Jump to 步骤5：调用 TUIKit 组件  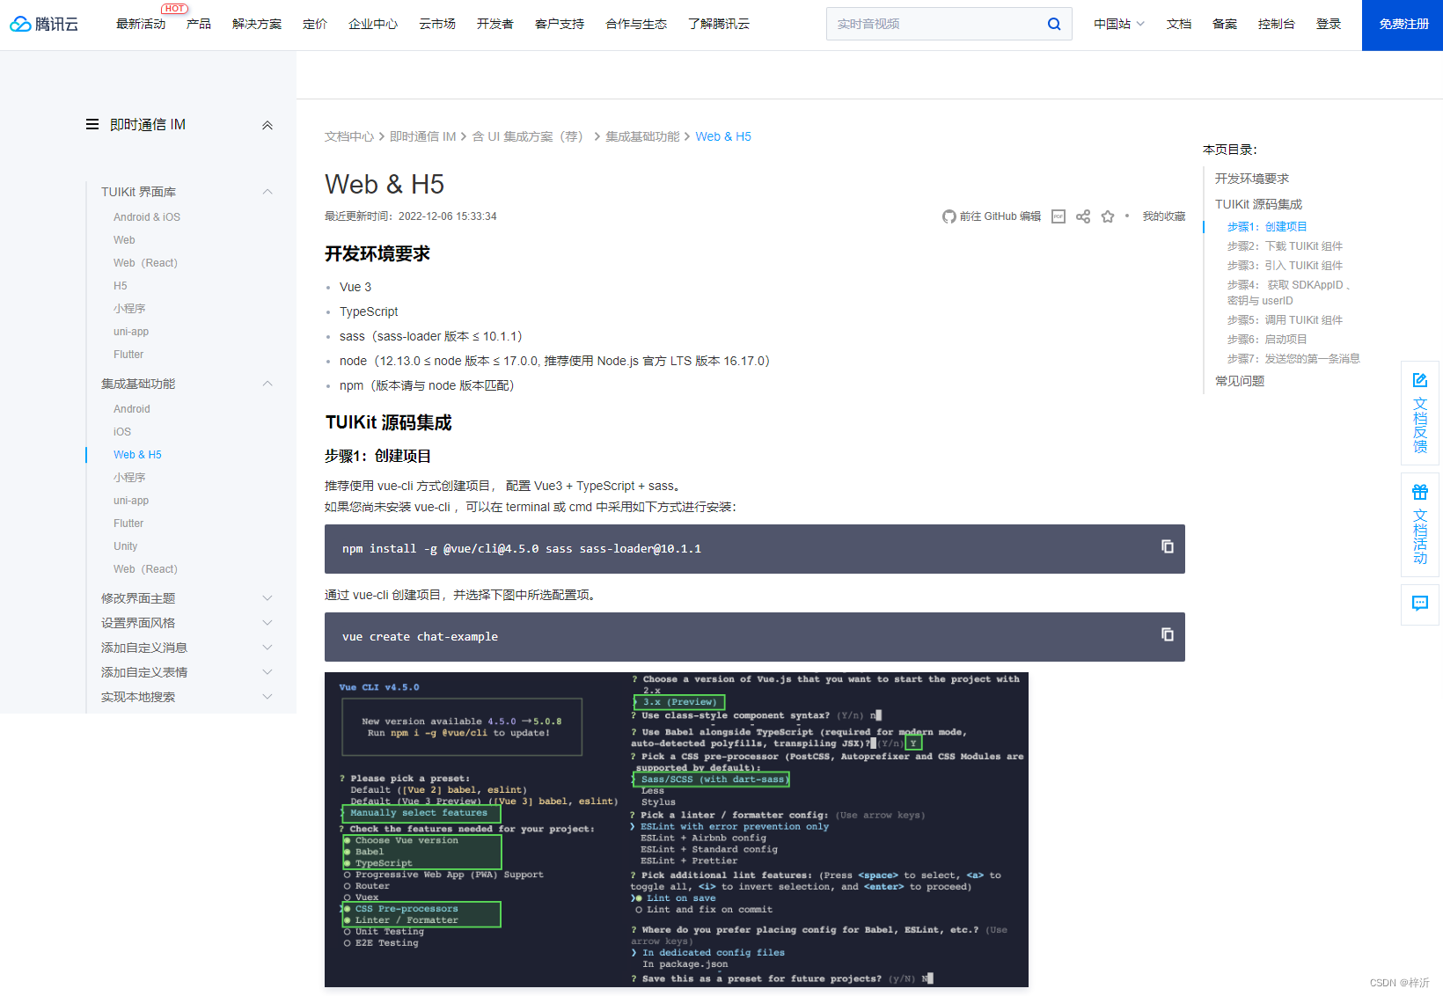pyautogui.click(x=1285, y=320)
